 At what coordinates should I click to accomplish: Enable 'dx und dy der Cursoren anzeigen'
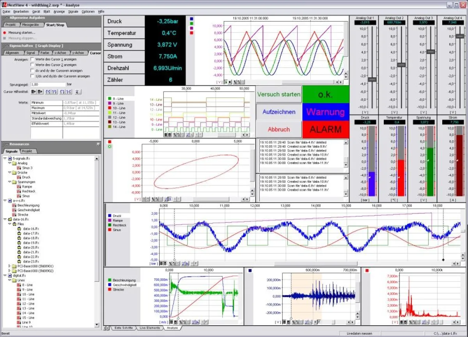tap(32, 70)
